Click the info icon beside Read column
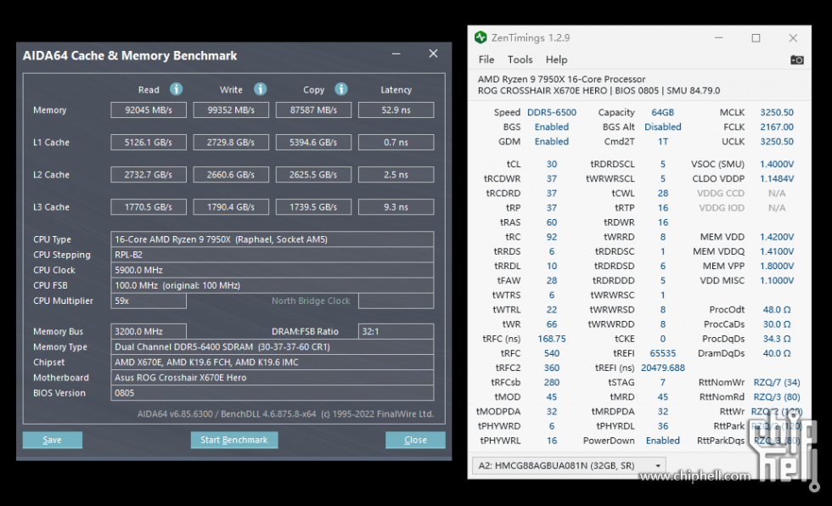The width and height of the screenshot is (832, 506). click(177, 89)
